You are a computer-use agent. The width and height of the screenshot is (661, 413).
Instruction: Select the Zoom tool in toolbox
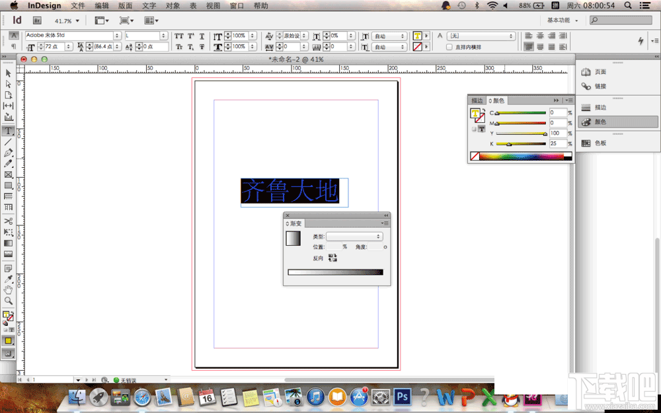8,301
